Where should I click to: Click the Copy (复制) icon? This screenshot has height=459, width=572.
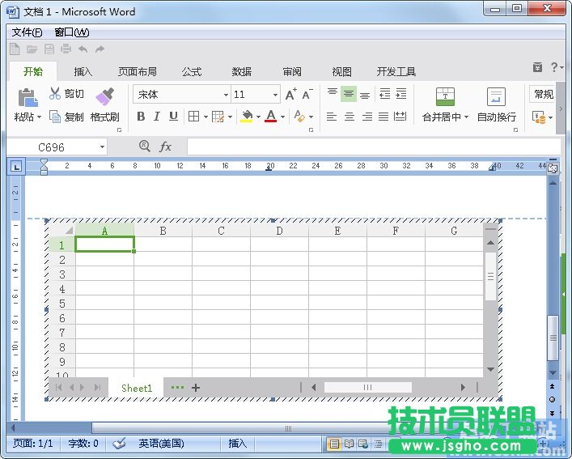(55, 117)
